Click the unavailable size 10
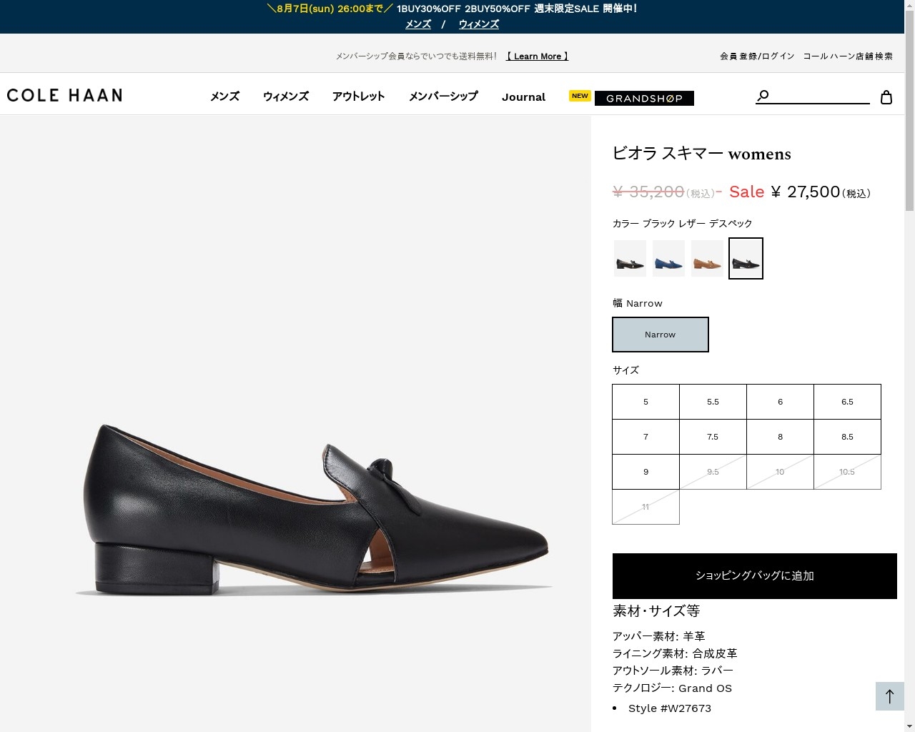Image resolution: width=915 pixels, height=732 pixels. [x=780, y=472]
